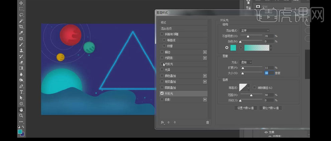Click the 设置为默认值 button

tap(245, 108)
